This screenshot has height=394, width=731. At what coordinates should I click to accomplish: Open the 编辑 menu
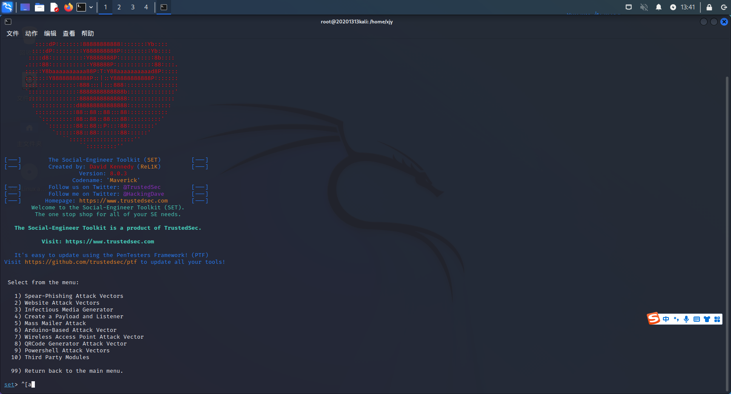pyautogui.click(x=50, y=34)
